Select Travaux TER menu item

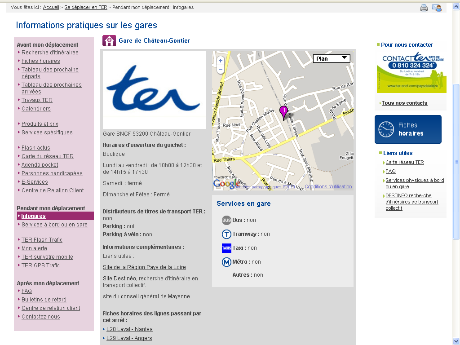pos(37,100)
